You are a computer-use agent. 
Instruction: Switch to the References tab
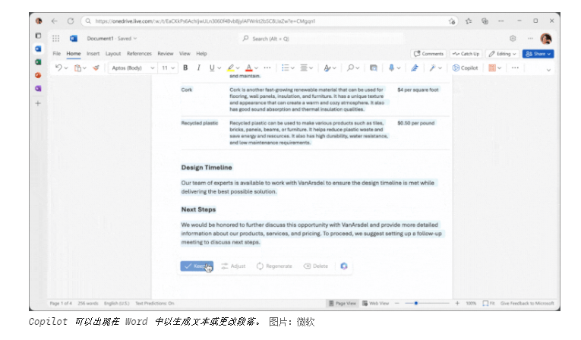[139, 53]
